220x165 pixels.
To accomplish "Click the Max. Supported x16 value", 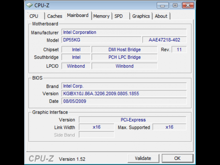I will tap(170, 127).
